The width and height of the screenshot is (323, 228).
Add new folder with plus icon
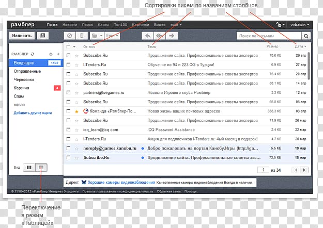coord(58,54)
